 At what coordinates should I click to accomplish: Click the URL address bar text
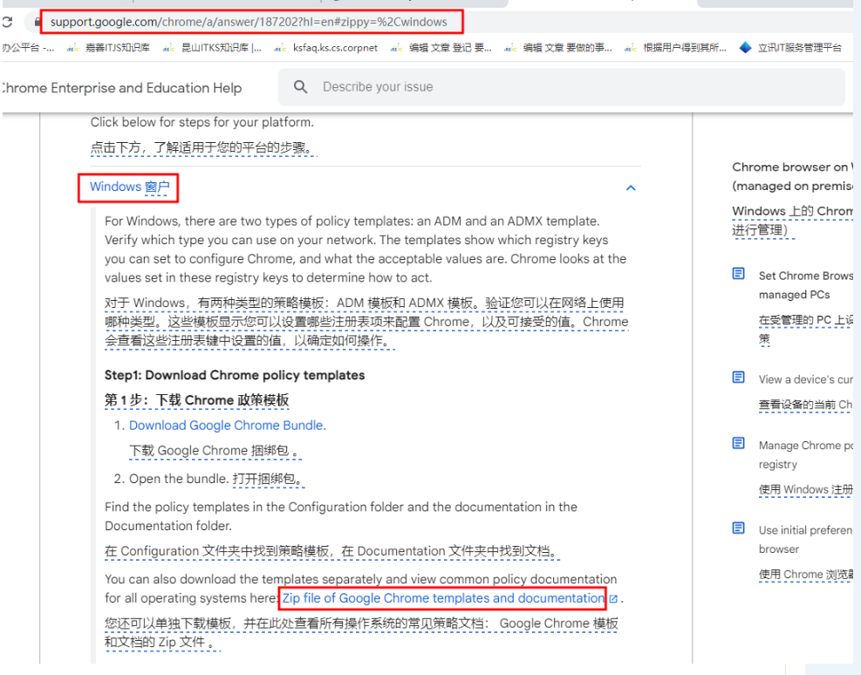(x=249, y=22)
